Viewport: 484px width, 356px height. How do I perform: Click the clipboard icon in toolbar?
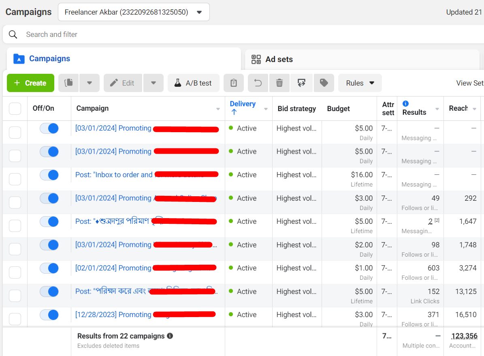pyautogui.click(x=234, y=83)
